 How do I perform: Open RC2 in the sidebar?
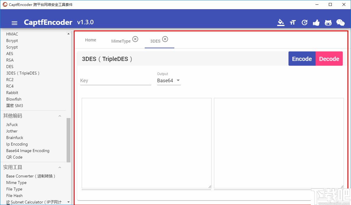[10, 80]
